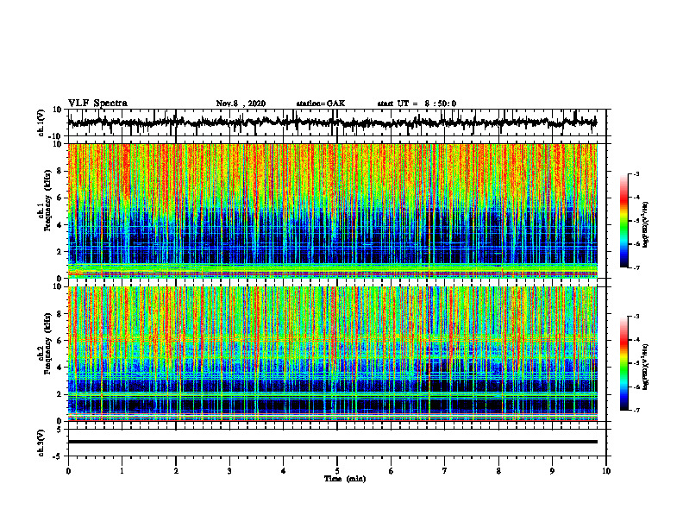Click the "2" kHz tick on ch.2 spectrogram
This screenshot has width=683, height=528.
pos(60,394)
